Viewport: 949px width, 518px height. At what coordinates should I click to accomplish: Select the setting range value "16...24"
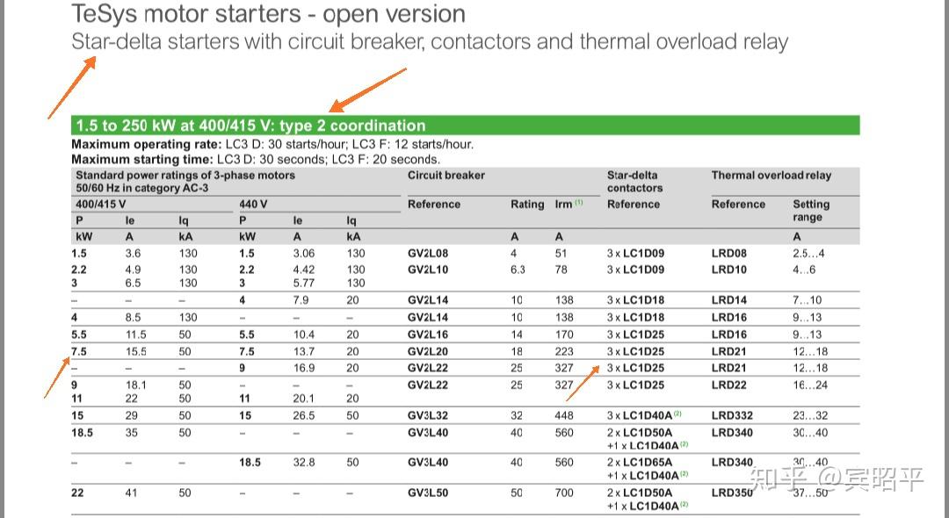pos(810,385)
